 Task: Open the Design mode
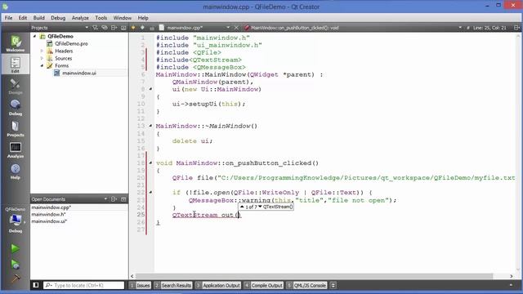pyautogui.click(x=16, y=87)
